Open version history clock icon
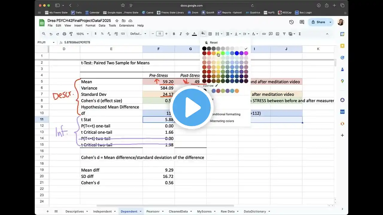The image size is (383, 215). [291, 22]
